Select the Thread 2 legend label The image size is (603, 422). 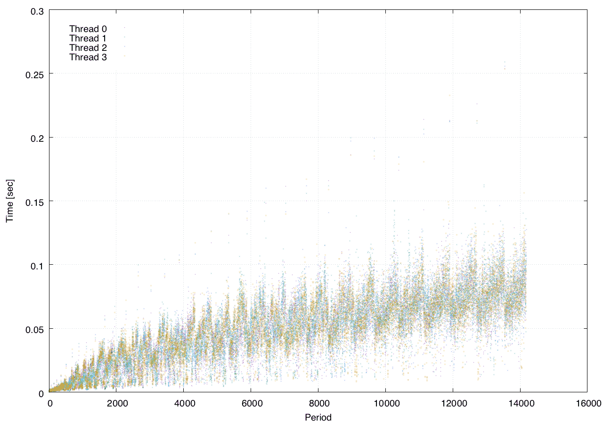coord(88,48)
